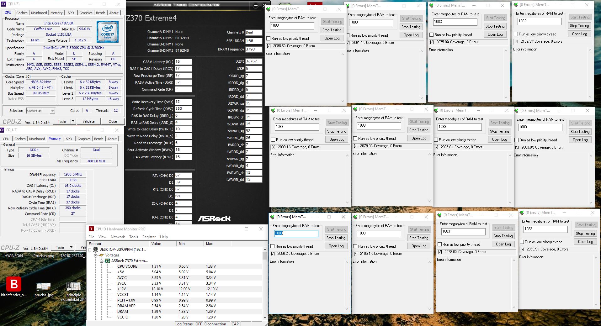The width and height of the screenshot is (601, 326).
Task: Enable low priority thread in the 2061.1% MemTest window
Action: pos(348,35)
